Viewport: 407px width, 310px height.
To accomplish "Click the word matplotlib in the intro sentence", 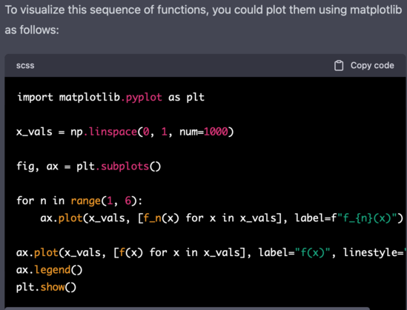I will click(x=376, y=10).
